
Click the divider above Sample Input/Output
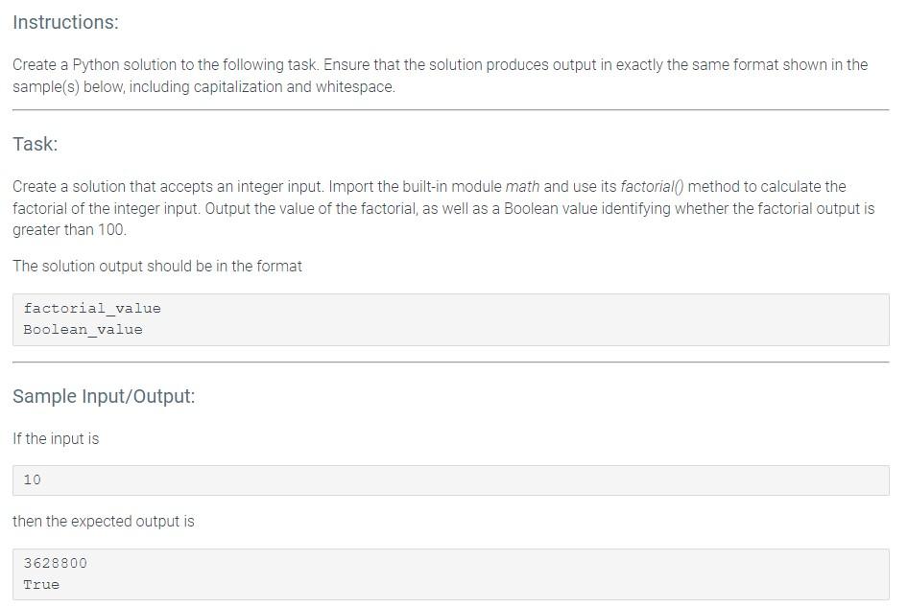pyautogui.click(x=450, y=362)
